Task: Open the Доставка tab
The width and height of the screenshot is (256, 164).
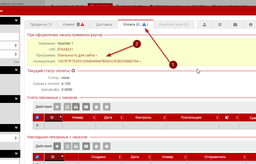Action: coord(104,24)
